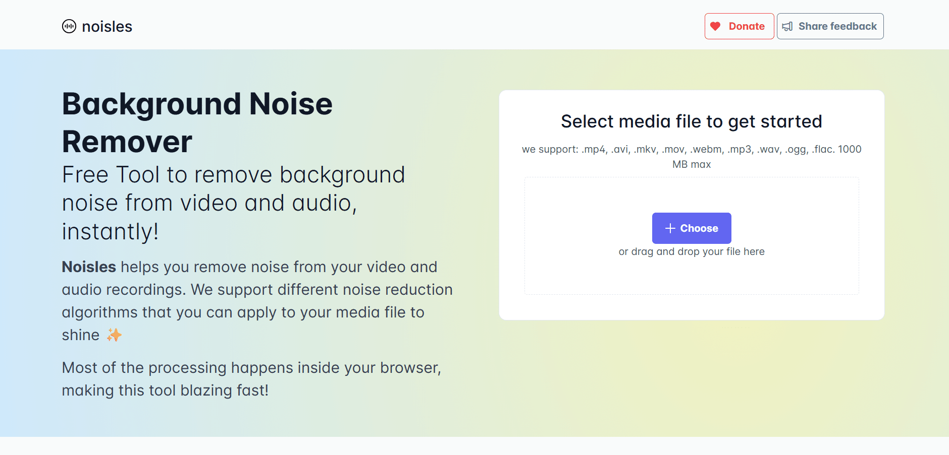
Task: Click 'Select media file to get started' heading
Action: (x=692, y=121)
